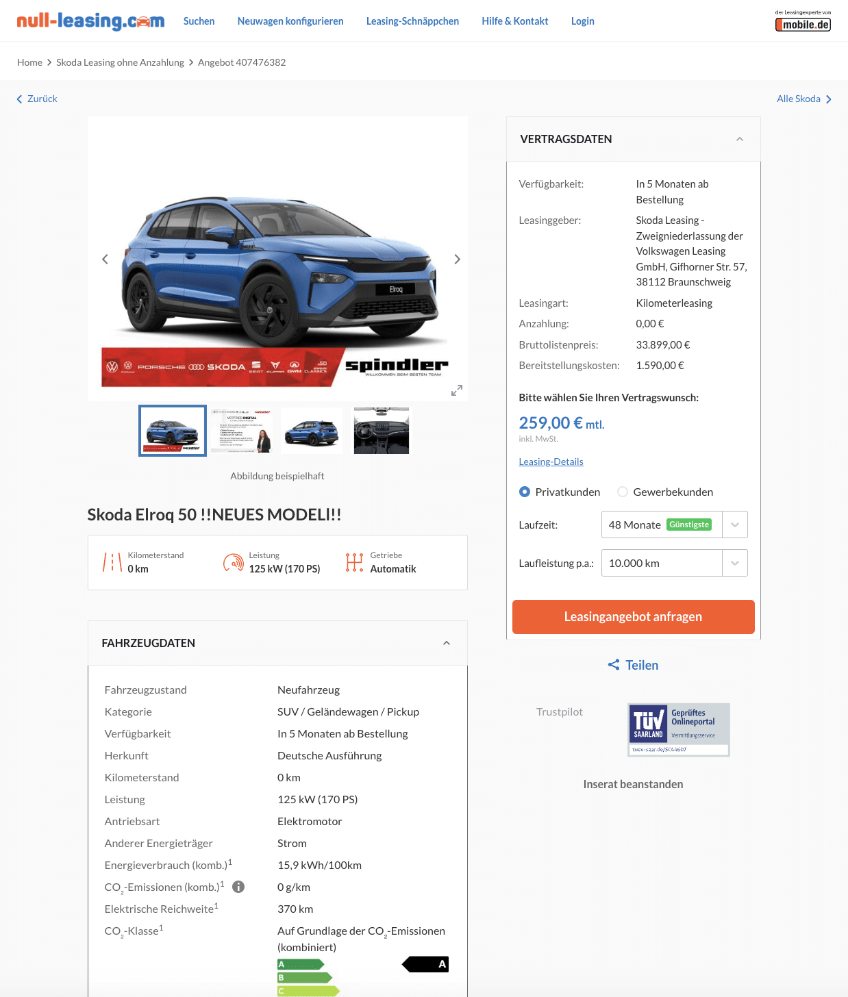Select the interior dashboard thumbnail
848x997 pixels.
click(382, 431)
